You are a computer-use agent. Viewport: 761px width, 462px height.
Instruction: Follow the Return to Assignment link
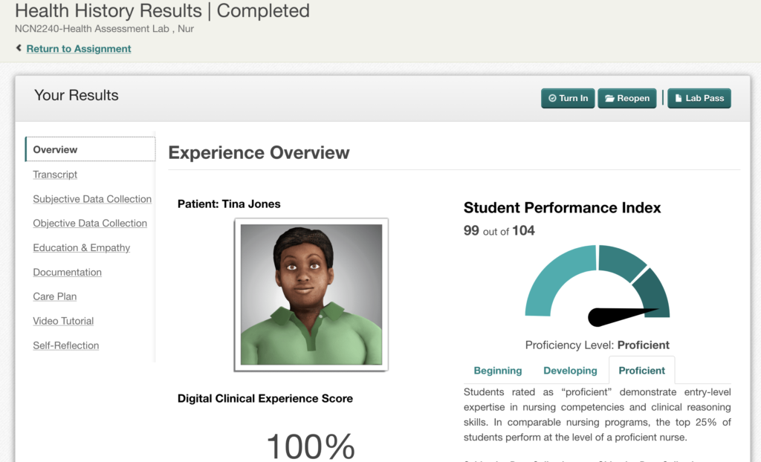click(x=79, y=48)
